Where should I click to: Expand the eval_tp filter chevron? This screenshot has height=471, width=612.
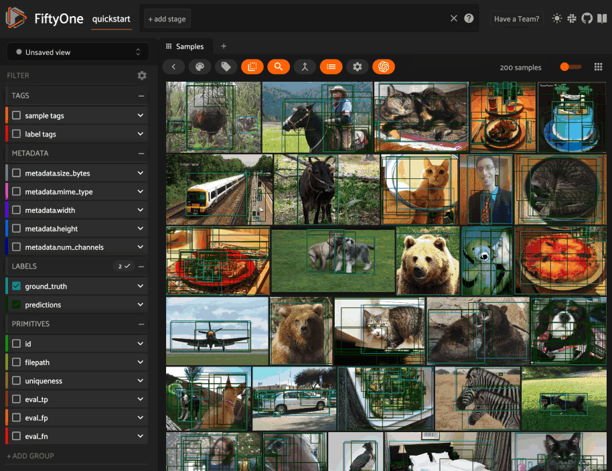(141, 399)
